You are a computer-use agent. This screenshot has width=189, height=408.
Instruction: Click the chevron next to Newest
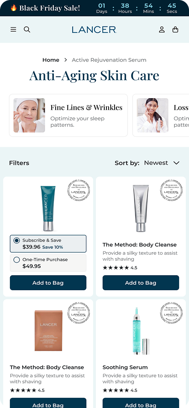tap(177, 163)
